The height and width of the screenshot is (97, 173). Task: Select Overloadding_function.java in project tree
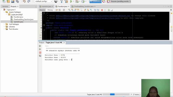[24, 19]
